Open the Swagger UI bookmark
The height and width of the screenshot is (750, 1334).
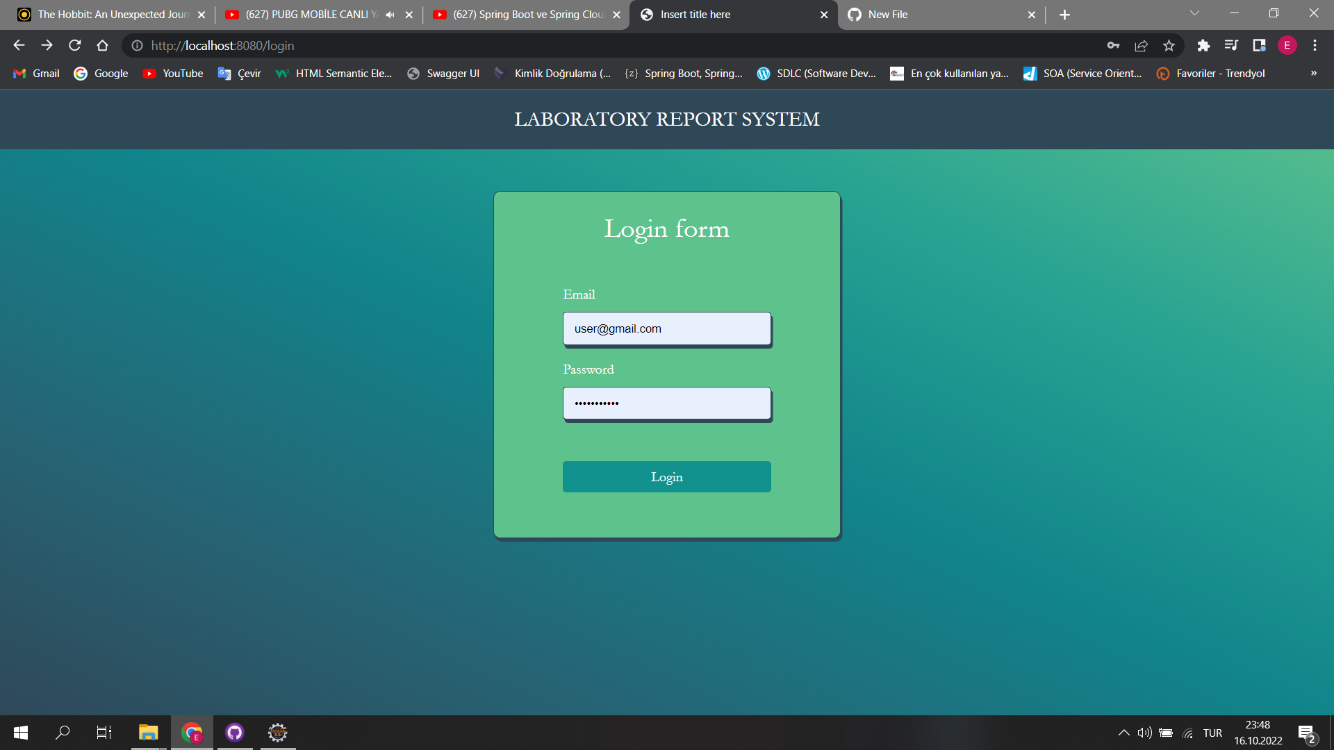tap(443, 73)
